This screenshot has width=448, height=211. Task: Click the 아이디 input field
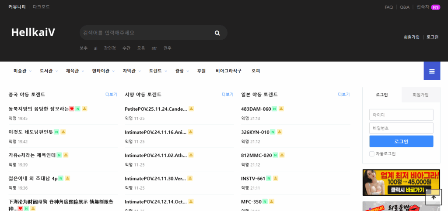click(x=401, y=115)
